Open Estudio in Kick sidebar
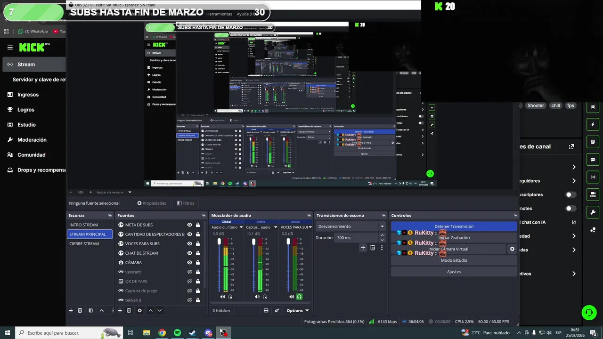This screenshot has height=339, width=603. (26, 125)
